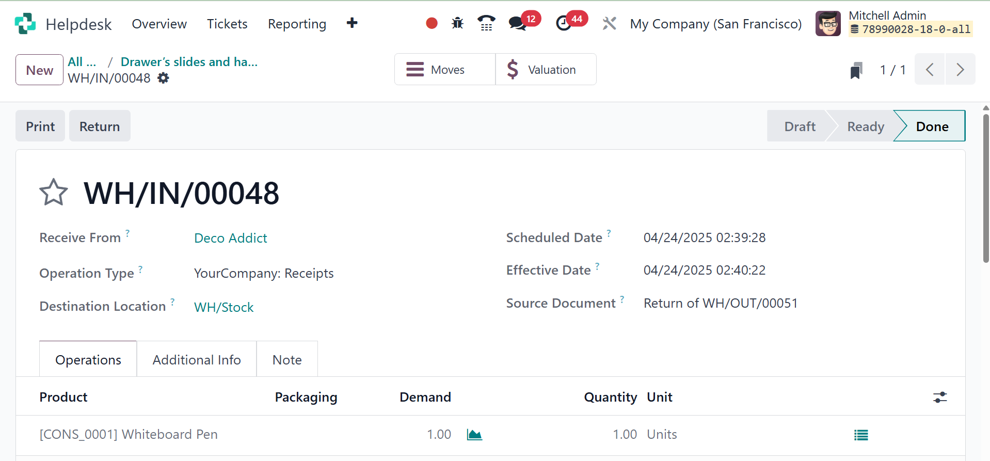This screenshot has height=461, width=990.
Task: Go to next record arrow
Action: [x=960, y=70]
